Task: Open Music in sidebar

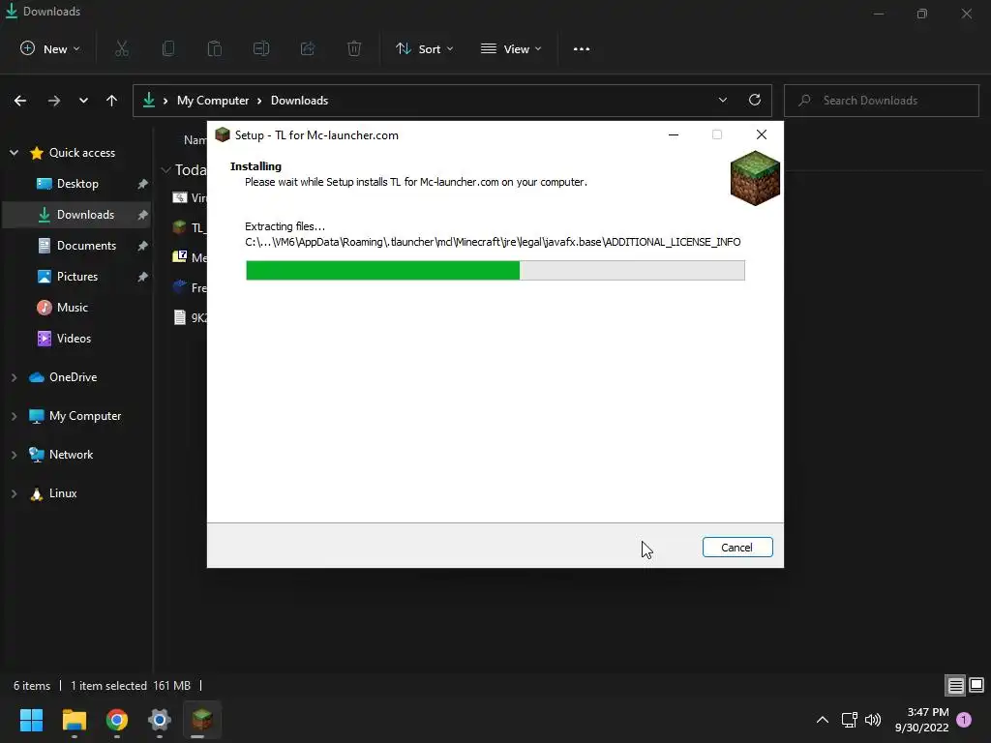Action: pyautogui.click(x=72, y=307)
